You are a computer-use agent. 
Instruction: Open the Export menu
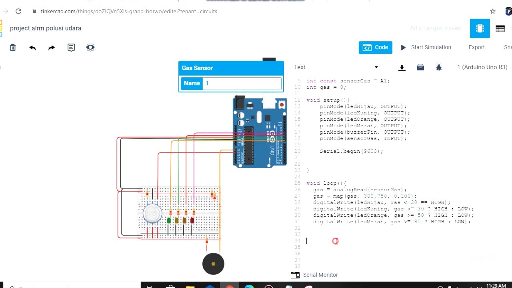click(476, 47)
